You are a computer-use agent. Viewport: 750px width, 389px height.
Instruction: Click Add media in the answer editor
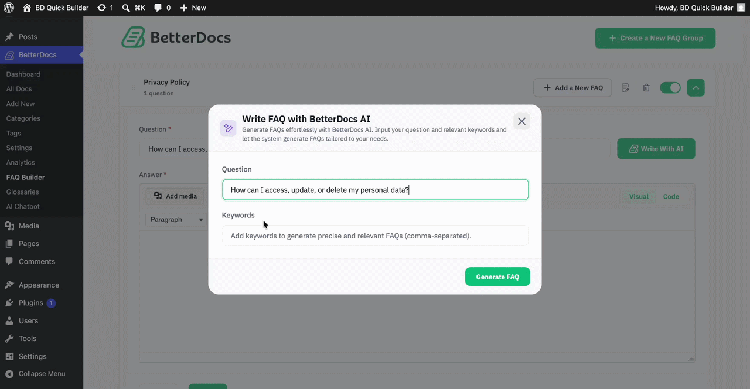(x=175, y=196)
